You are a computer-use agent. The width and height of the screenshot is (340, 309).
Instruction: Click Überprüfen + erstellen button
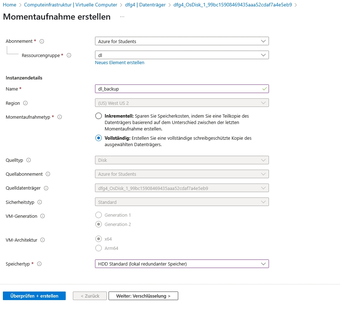pos(34,296)
